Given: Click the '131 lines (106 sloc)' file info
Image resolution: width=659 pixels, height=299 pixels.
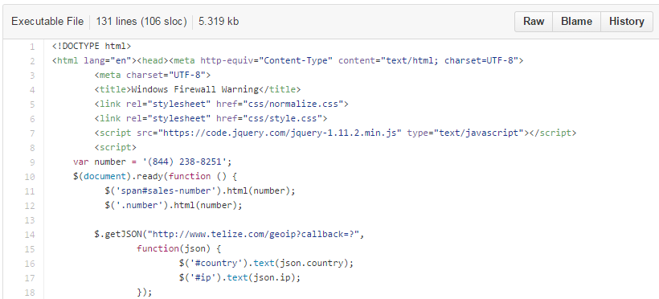Looking at the screenshot, I should (x=141, y=22).
